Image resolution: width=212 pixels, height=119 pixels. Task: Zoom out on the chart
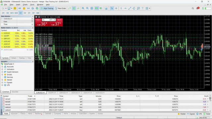pos(87,8)
